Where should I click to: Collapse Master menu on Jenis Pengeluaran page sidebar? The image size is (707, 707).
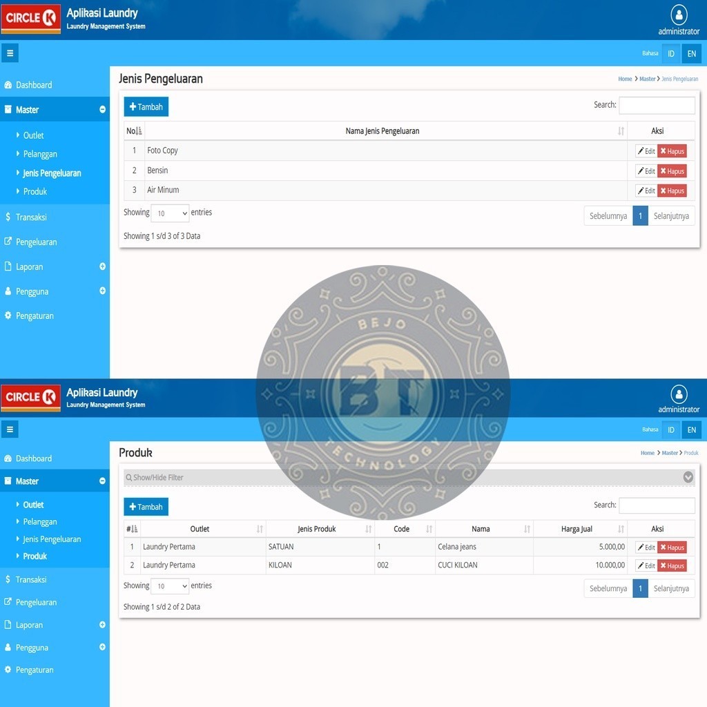click(102, 110)
